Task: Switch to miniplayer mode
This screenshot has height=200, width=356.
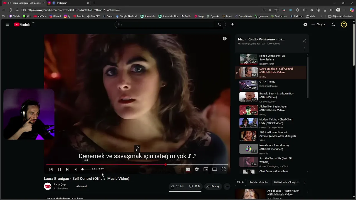Action: tap(206, 169)
